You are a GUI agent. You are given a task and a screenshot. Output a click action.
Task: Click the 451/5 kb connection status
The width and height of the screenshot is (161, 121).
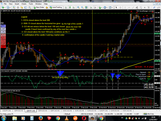(x=149, y=114)
